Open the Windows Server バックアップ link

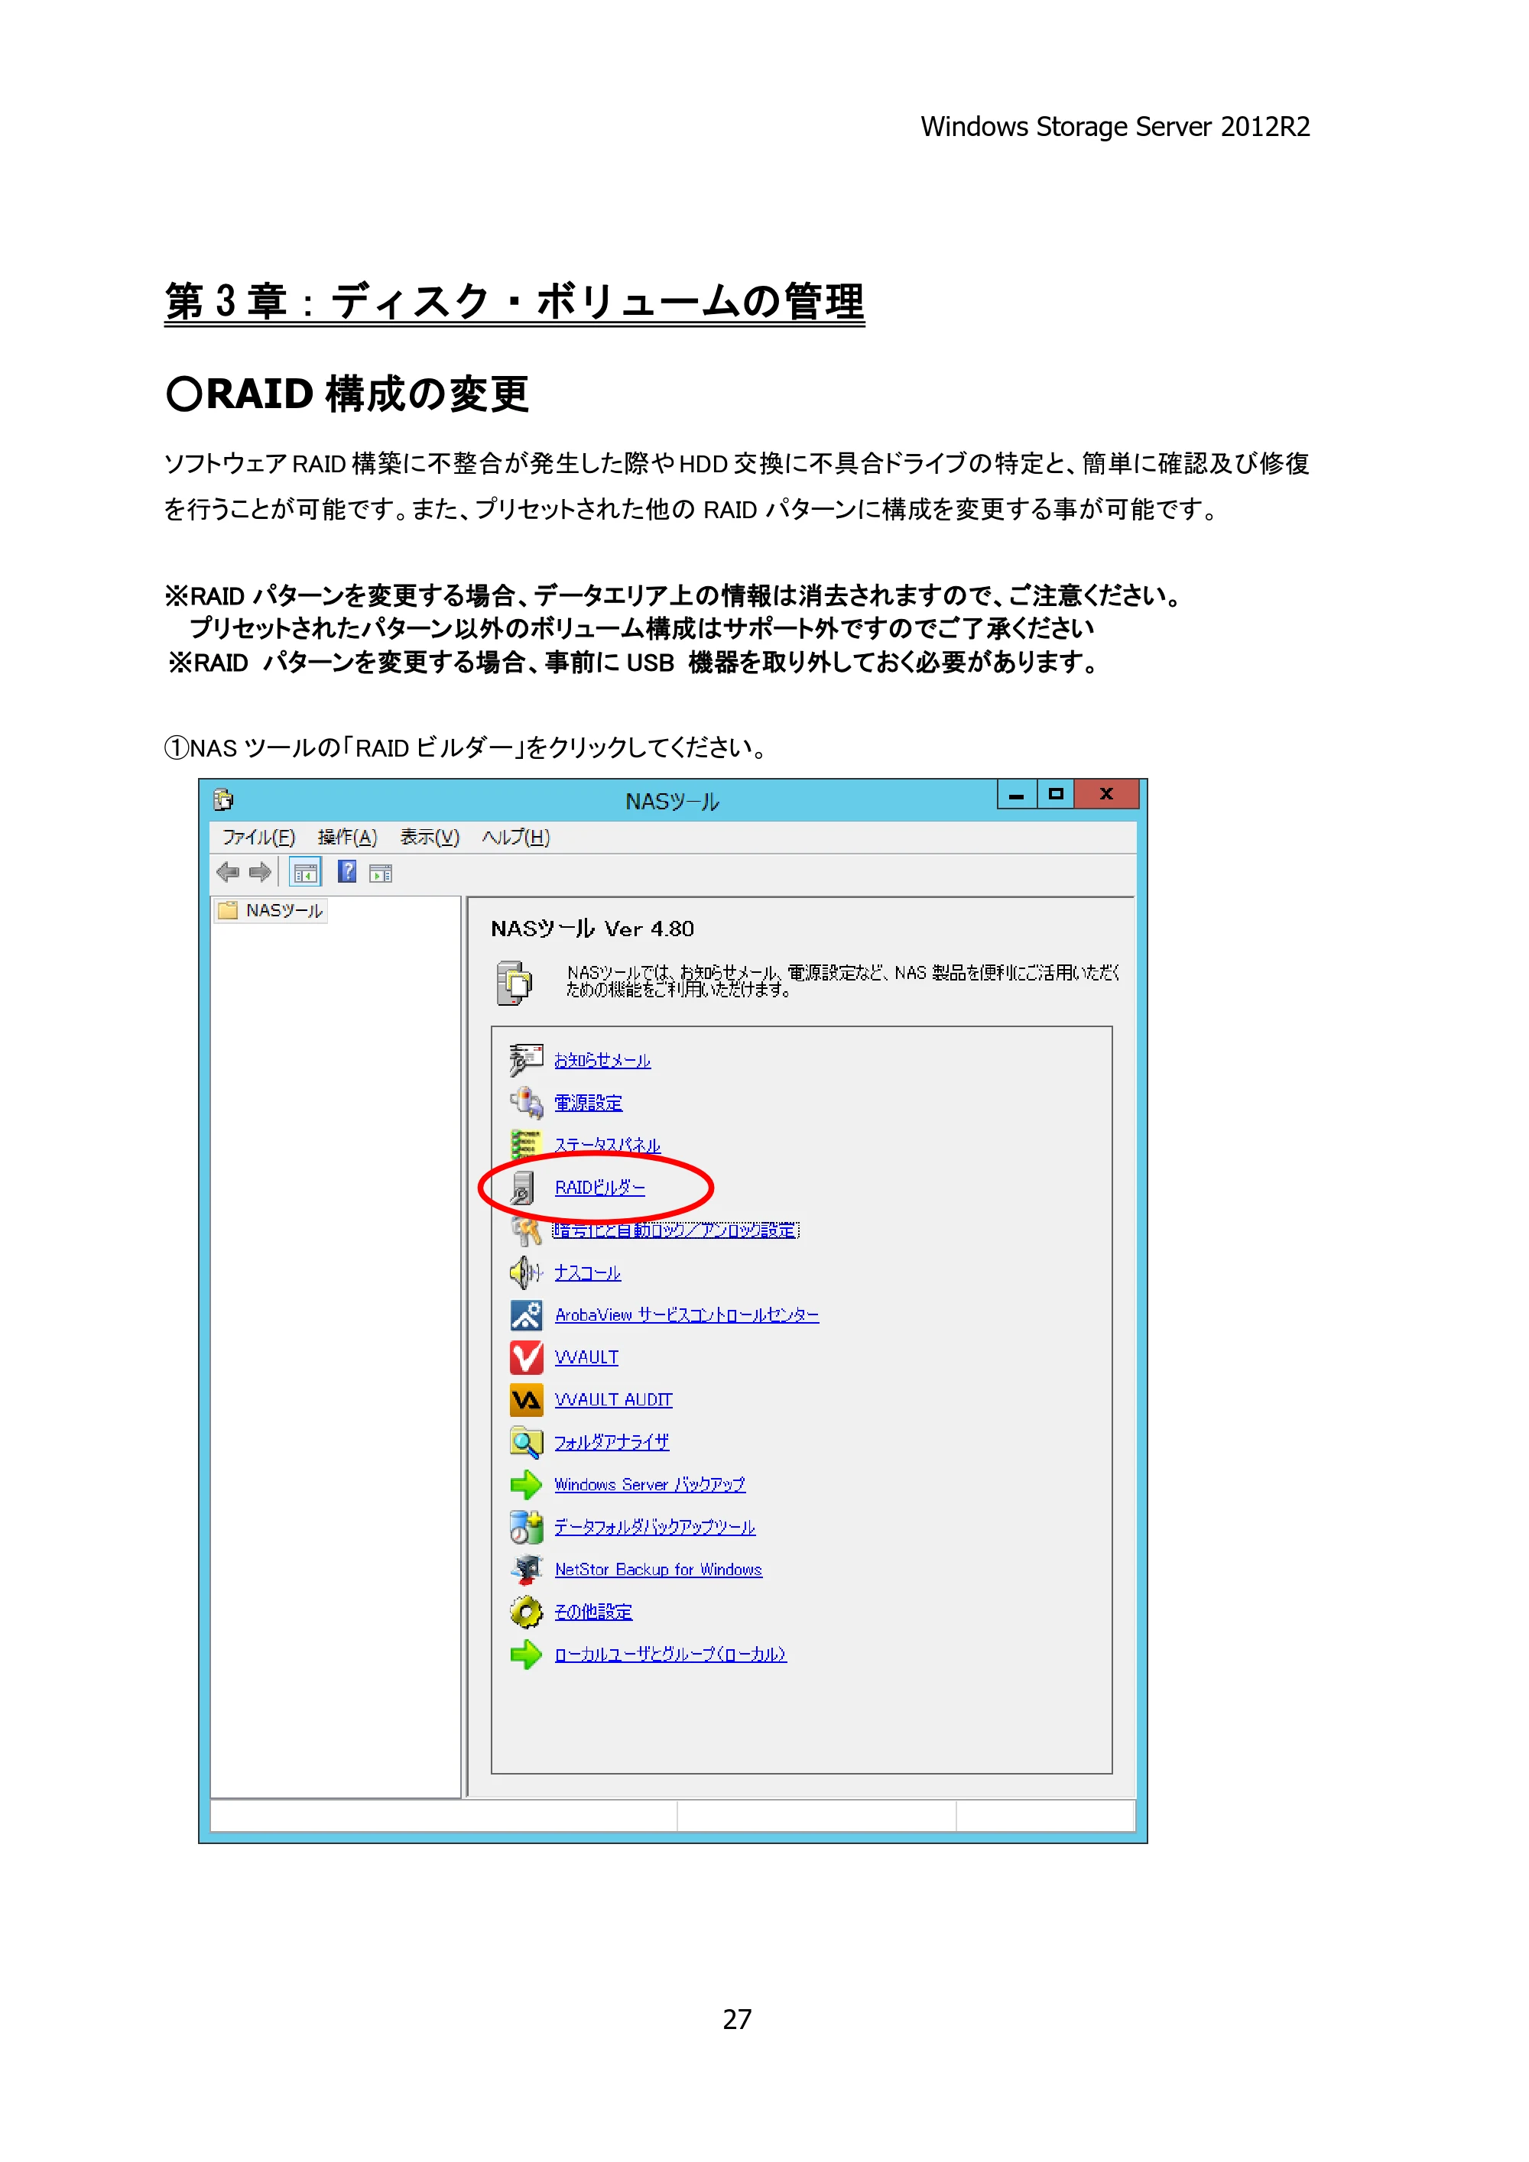point(649,1484)
